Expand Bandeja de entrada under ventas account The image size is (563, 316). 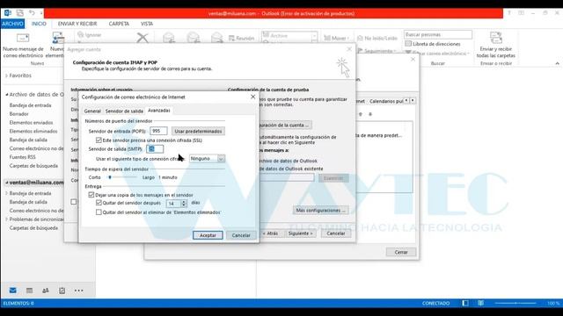click(6, 193)
